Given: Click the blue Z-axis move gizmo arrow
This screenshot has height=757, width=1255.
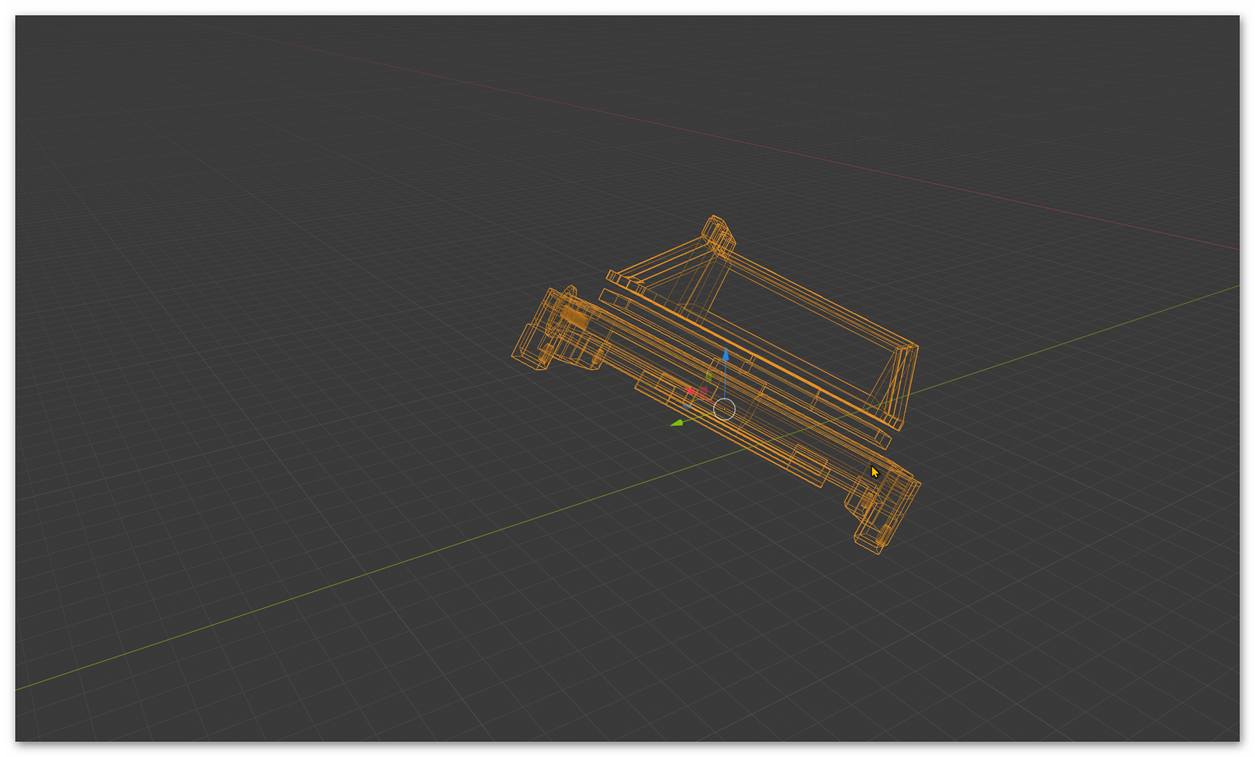Looking at the screenshot, I should [x=726, y=356].
